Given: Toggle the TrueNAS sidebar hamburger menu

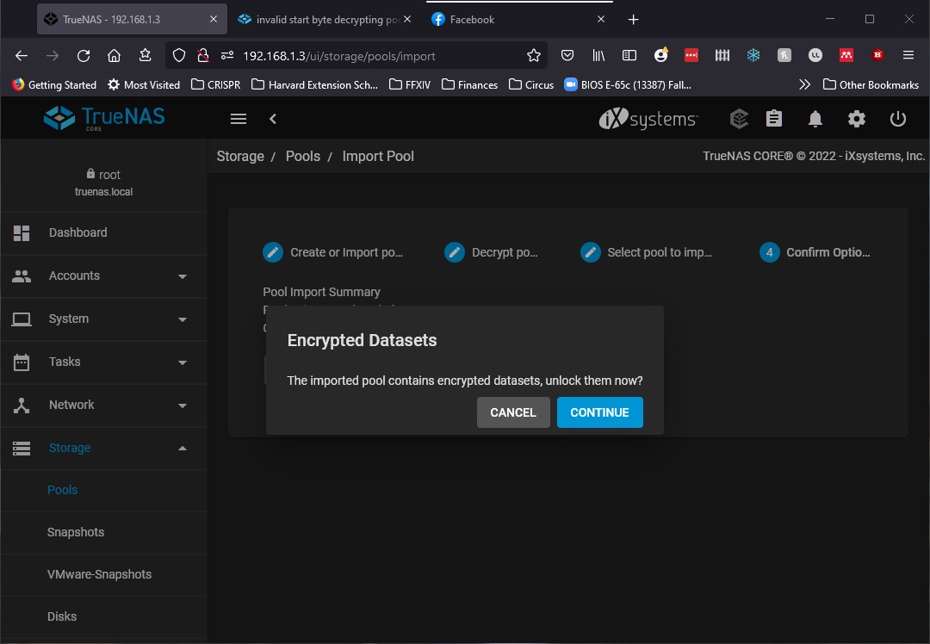Looking at the screenshot, I should tap(239, 119).
